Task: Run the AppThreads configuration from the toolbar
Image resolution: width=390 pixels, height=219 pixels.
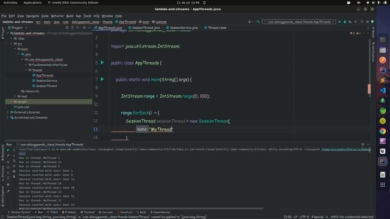Action: pyautogui.click(x=339, y=22)
